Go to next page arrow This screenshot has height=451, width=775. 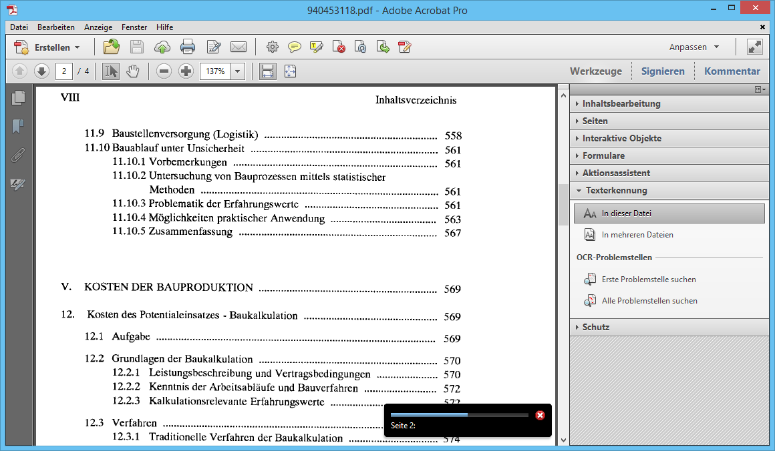click(41, 71)
